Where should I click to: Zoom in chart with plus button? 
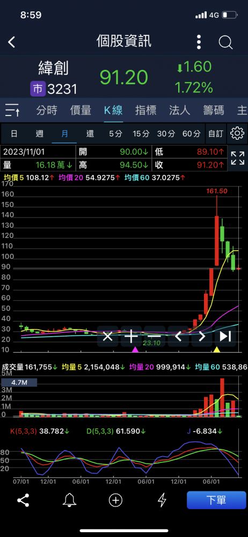131,336
